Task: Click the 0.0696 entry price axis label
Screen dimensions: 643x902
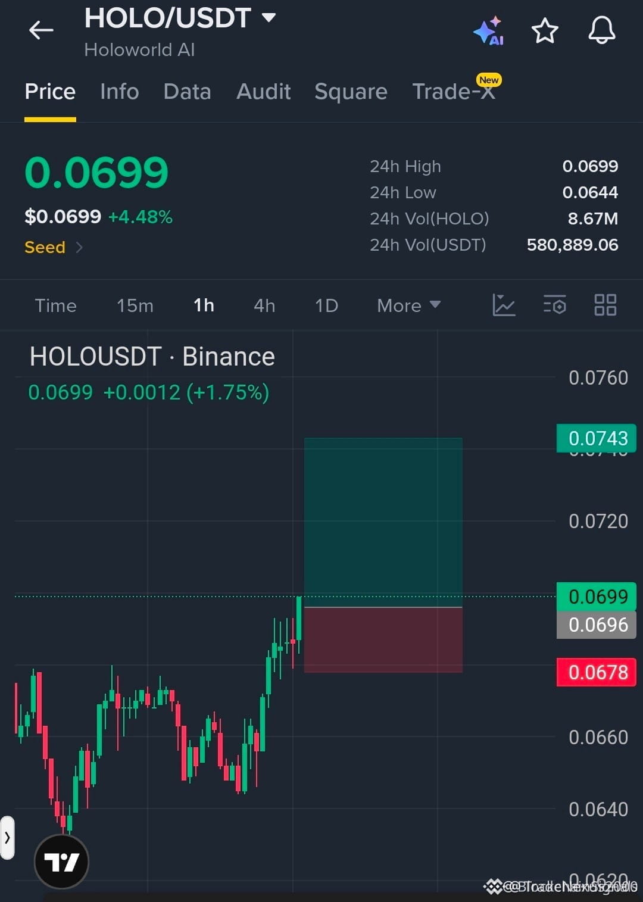Action: point(597,625)
